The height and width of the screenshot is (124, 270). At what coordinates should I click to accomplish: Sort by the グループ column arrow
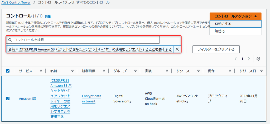(x=136, y=71)
